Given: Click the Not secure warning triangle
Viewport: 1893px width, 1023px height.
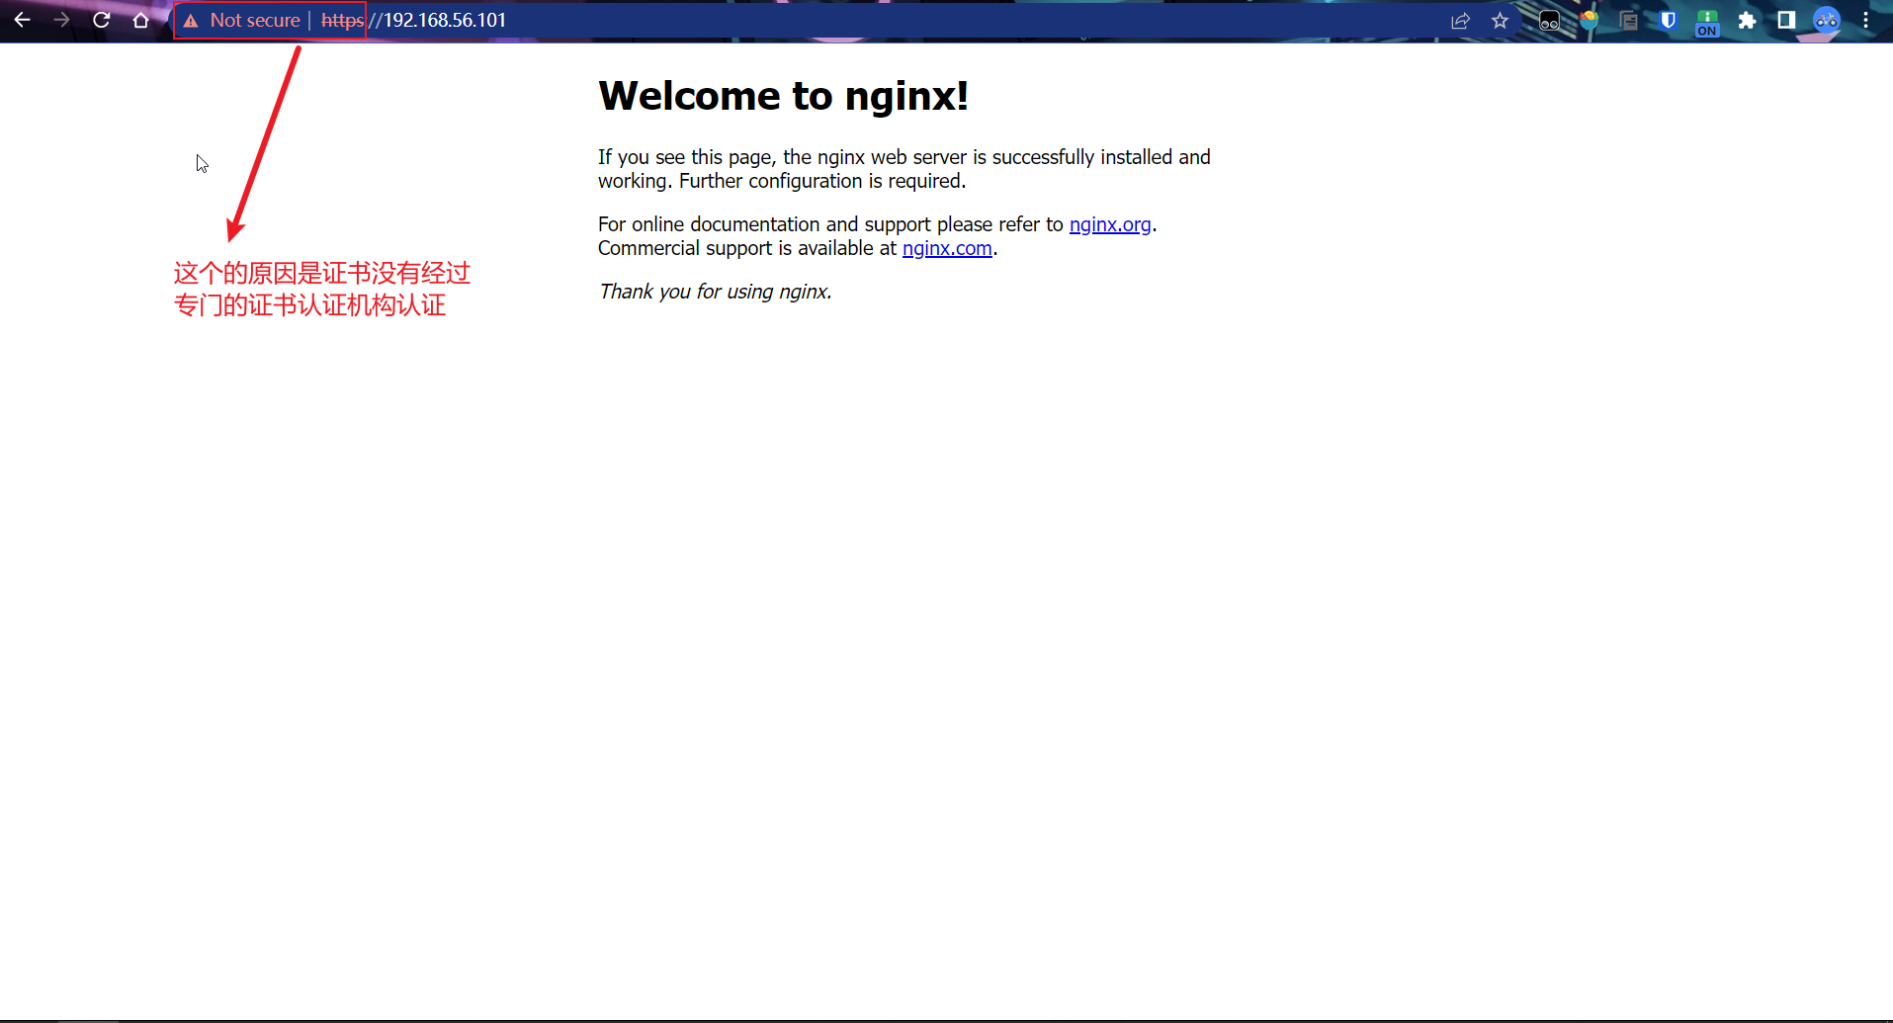Looking at the screenshot, I should [191, 21].
